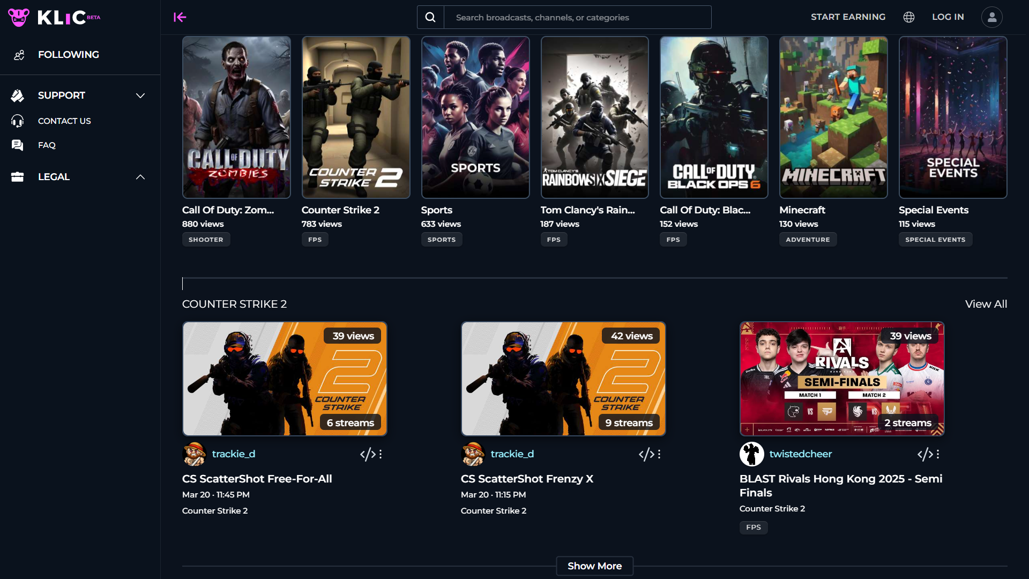The image size is (1029, 579).
Task: Expand the Legal section chevron
Action: tap(140, 177)
